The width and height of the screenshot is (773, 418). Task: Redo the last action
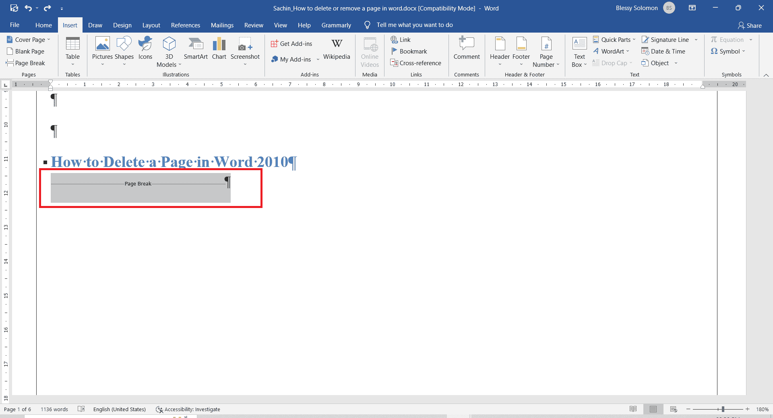(48, 8)
